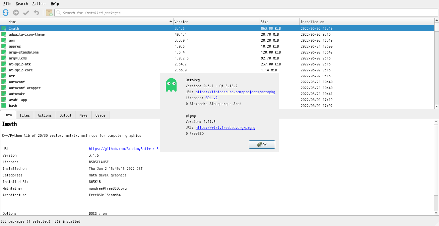The height and width of the screenshot is (226, 439).
Task: Click the status icon of the atk row
Action: 4,76
